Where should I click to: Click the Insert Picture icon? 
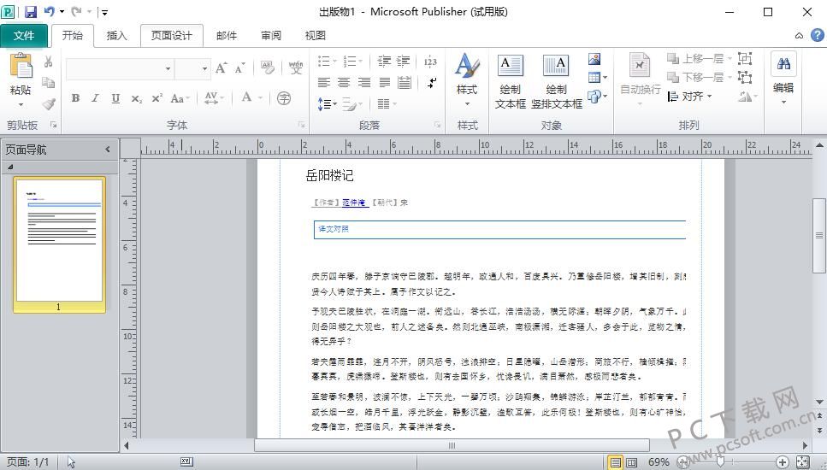594,59
